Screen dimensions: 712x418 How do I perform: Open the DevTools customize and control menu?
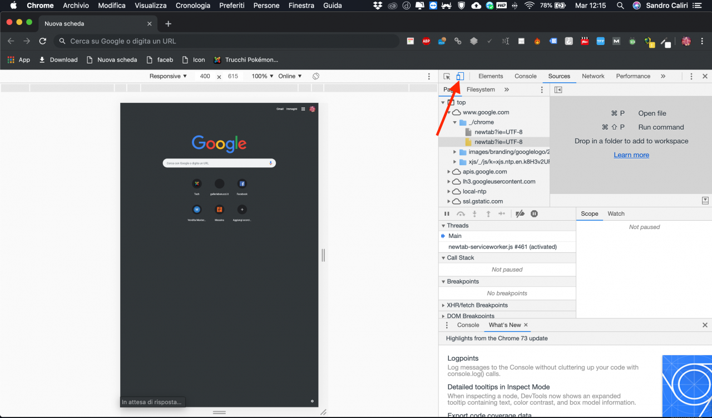[x=691, y=76]
